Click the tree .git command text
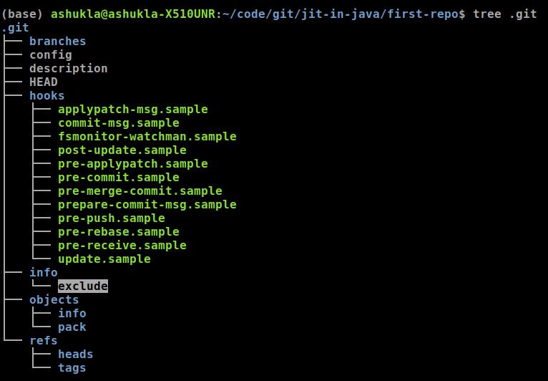The width and height of the screenshot is (548, 381). tap(504, 14)
